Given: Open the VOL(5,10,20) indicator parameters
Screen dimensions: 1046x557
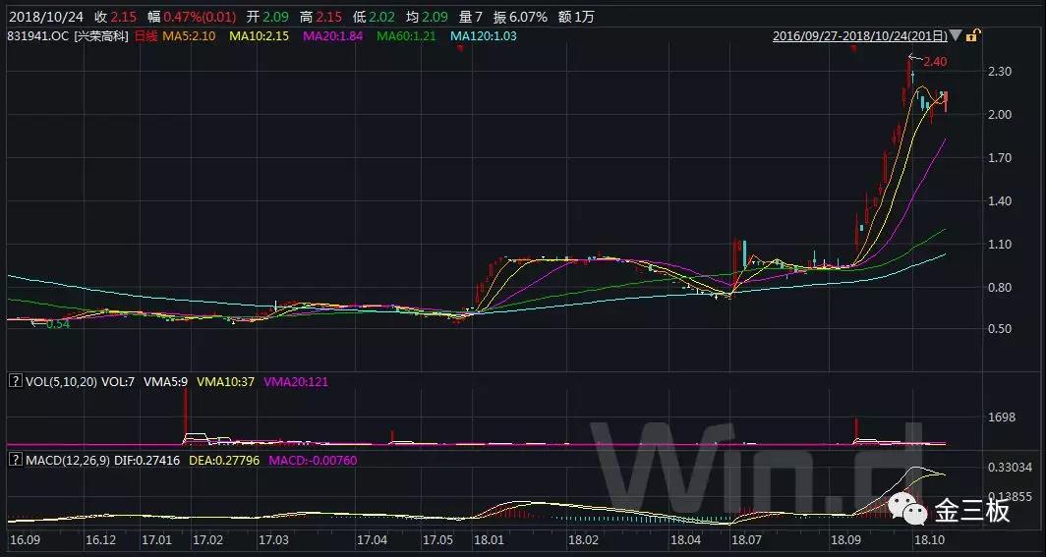Looking at the screenshot, I should pos(60,380).
